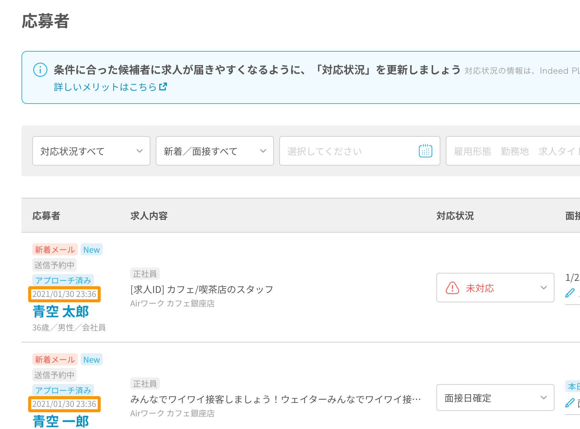Click the New badge above 青空 一郎
The height and width of the screenshot is (429, 580).
92,360
